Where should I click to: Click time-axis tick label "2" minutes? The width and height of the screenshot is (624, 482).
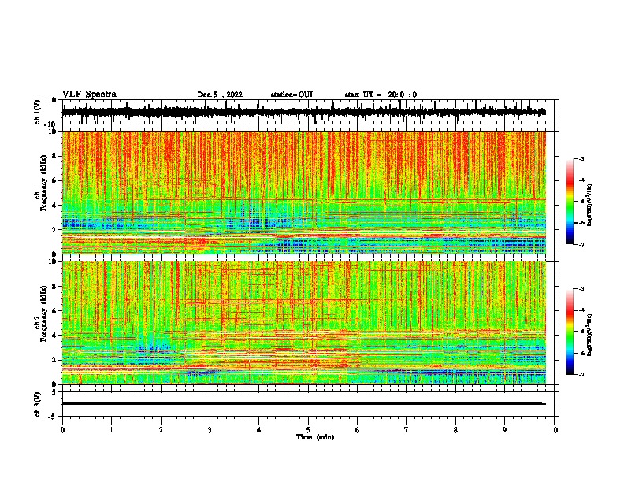pos(161,430)
